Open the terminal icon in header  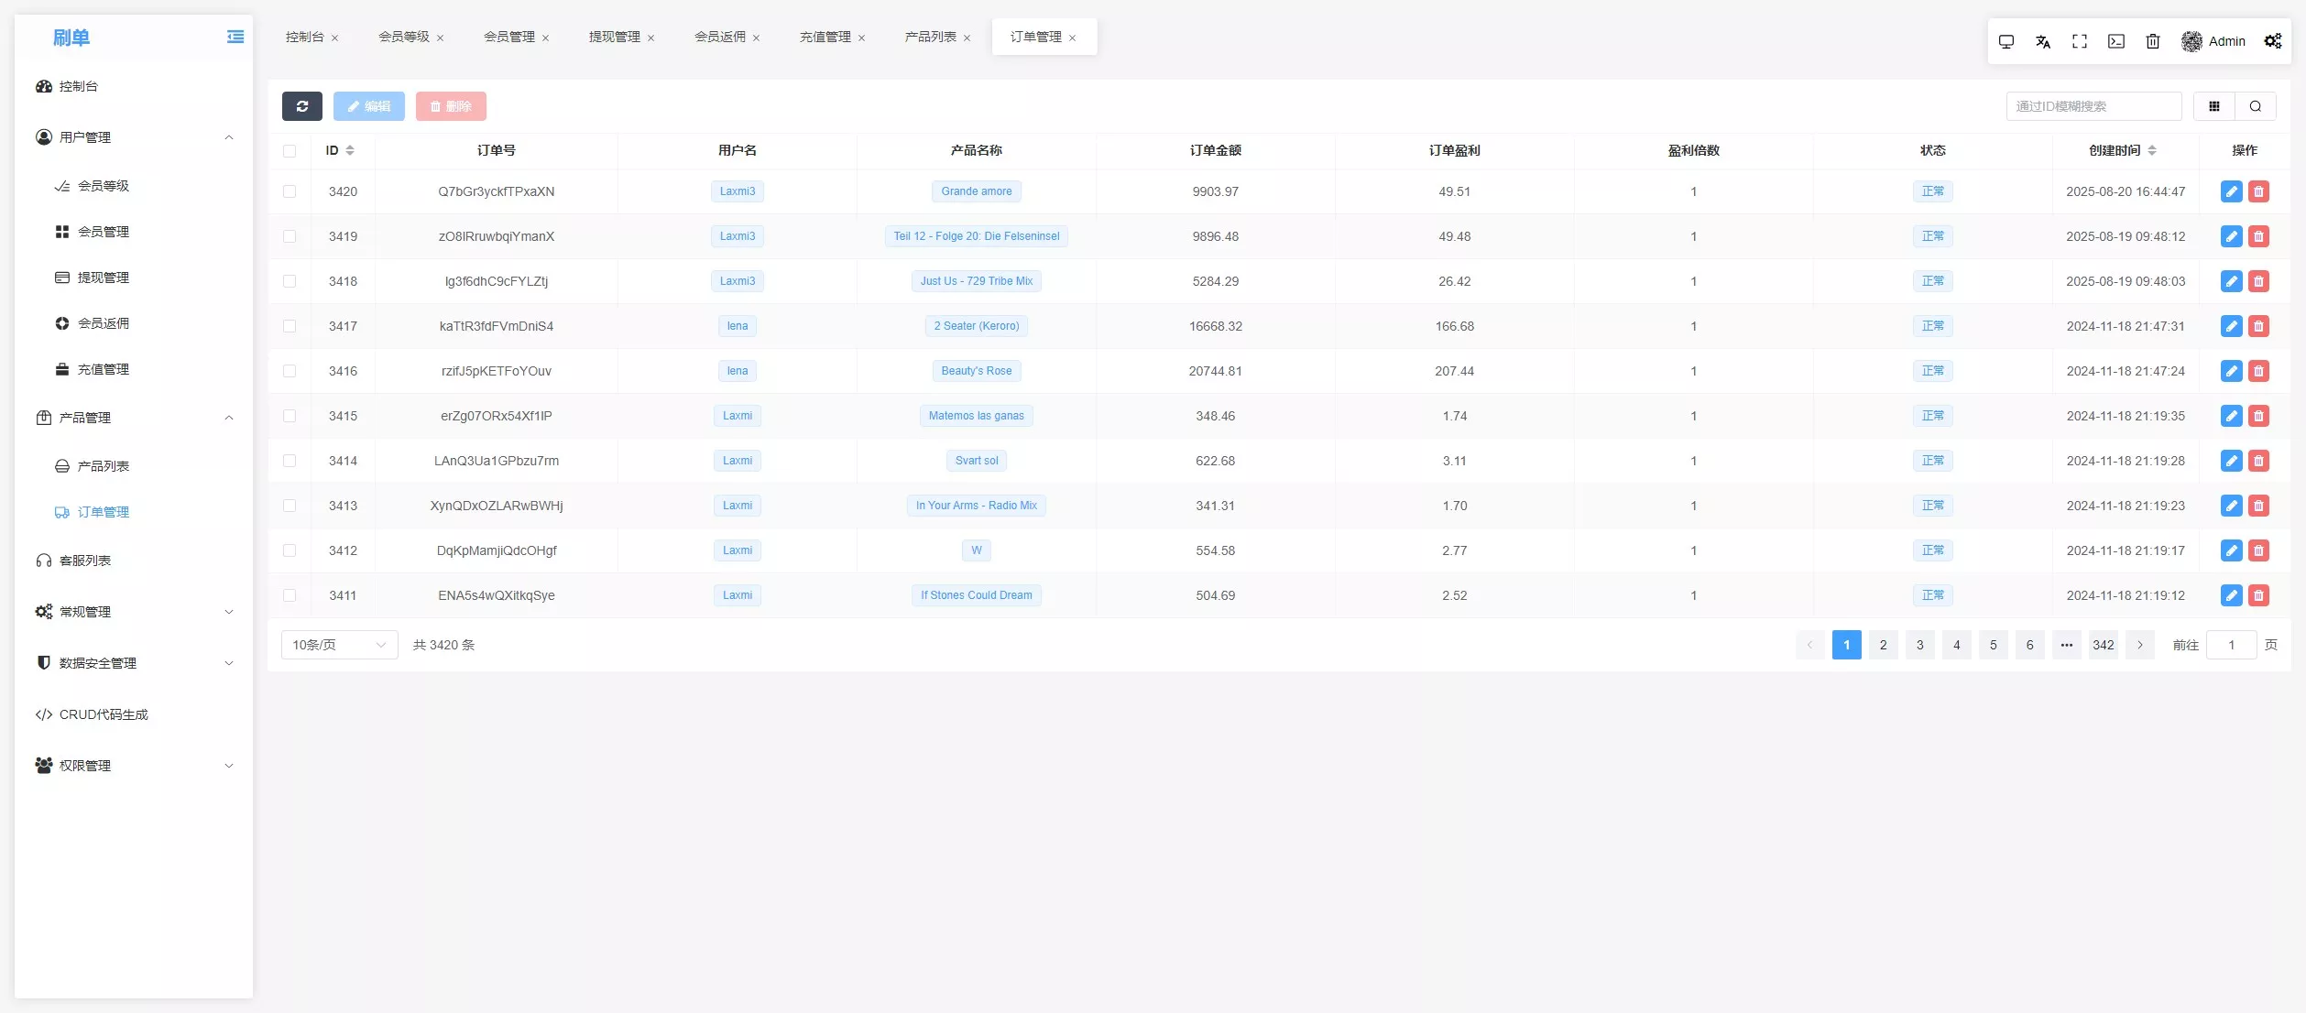point(2116,41)
